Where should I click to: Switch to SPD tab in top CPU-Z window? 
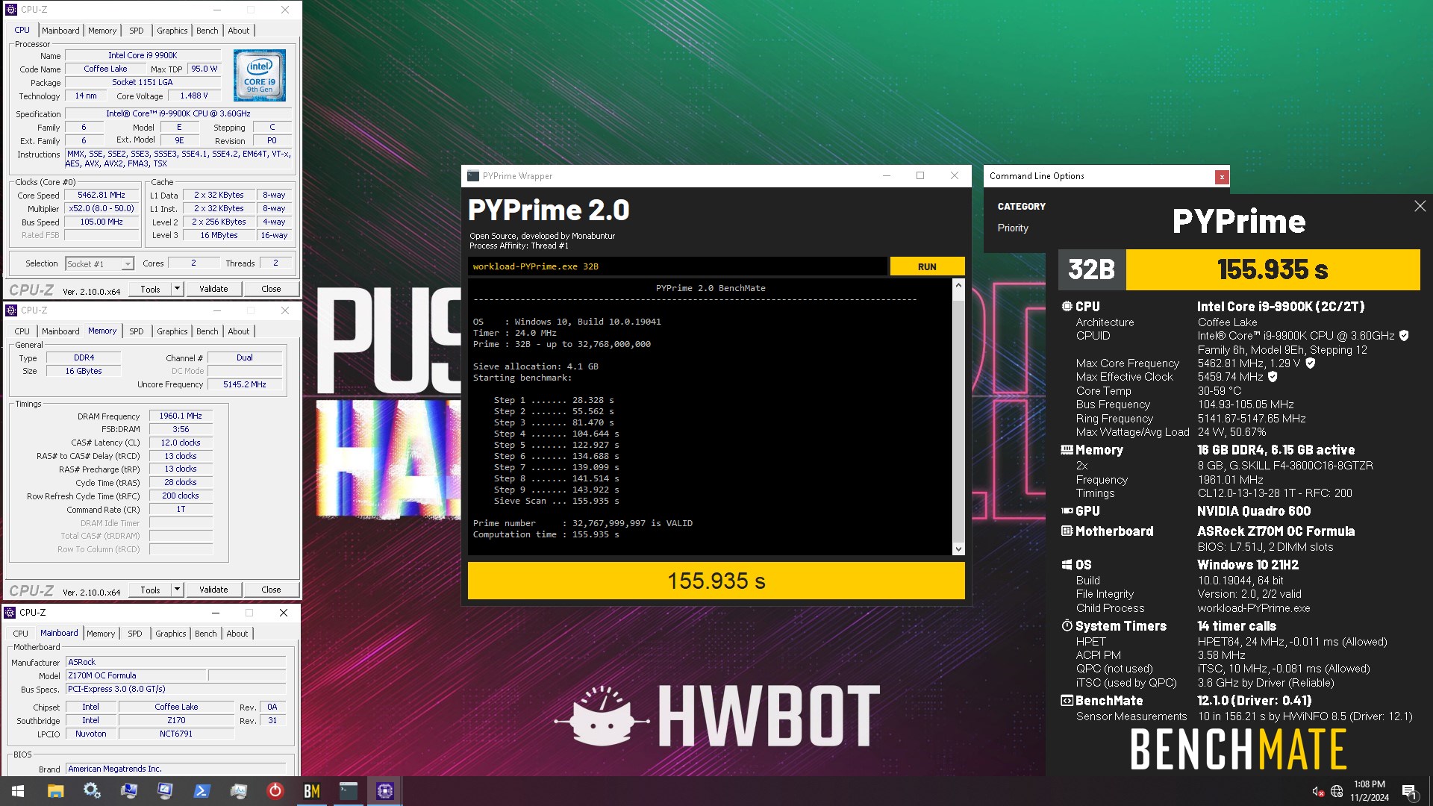click(136, 31)
